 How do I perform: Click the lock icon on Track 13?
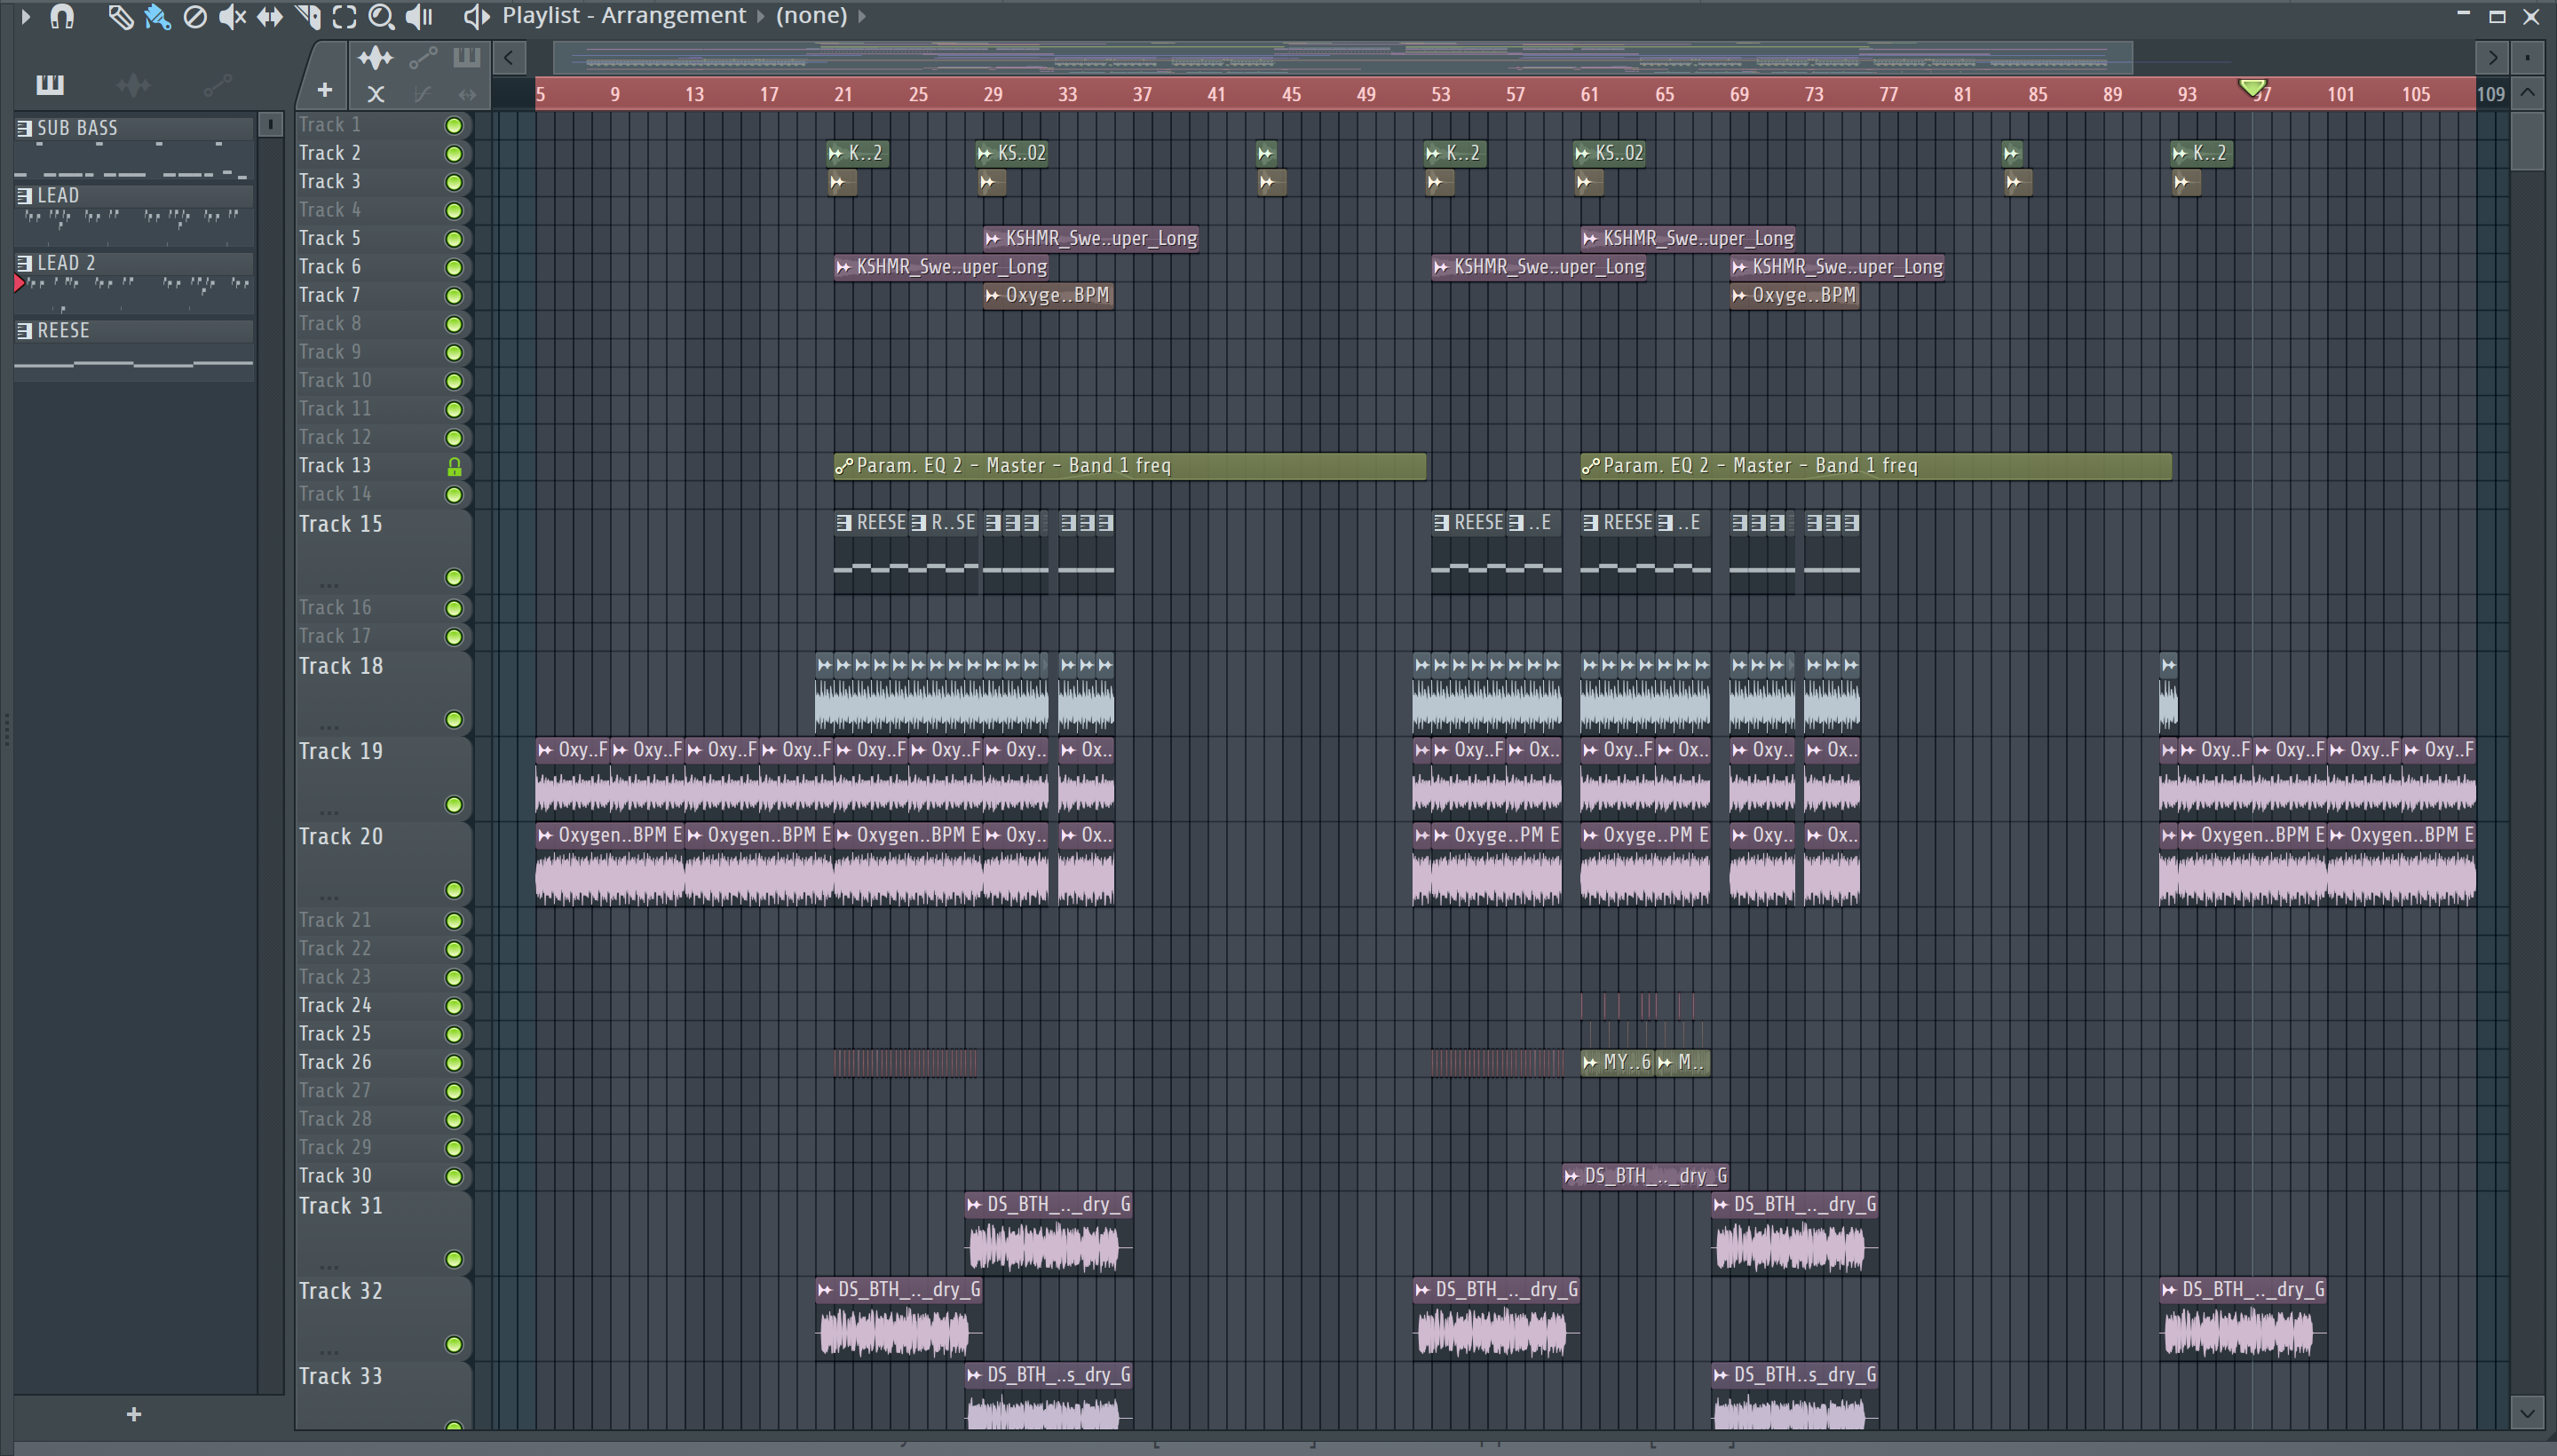[x=454, y=466]
